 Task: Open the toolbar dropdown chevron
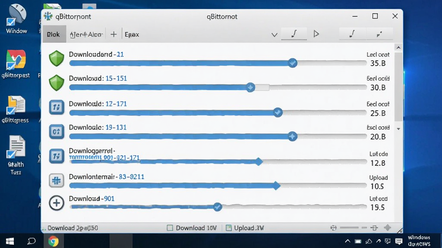point(274,35)
